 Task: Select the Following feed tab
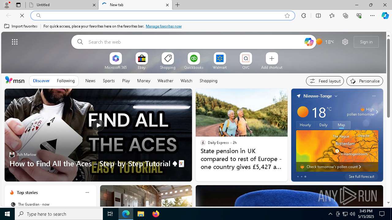click(x=66, y=81)
